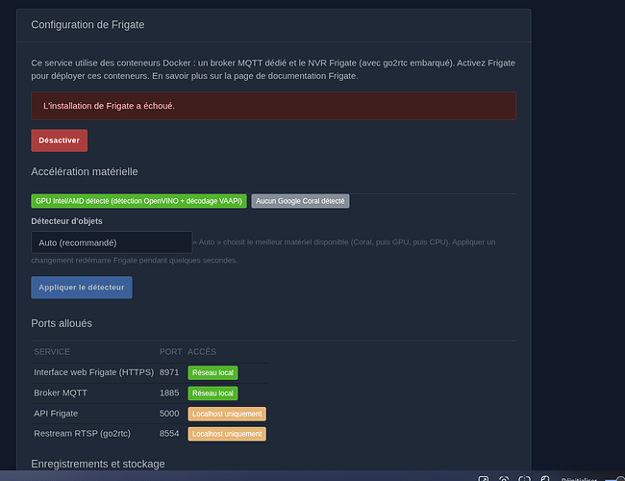Select the Broker MQTT service cell
The image size is (625, 481).
[x=93, y=393]
